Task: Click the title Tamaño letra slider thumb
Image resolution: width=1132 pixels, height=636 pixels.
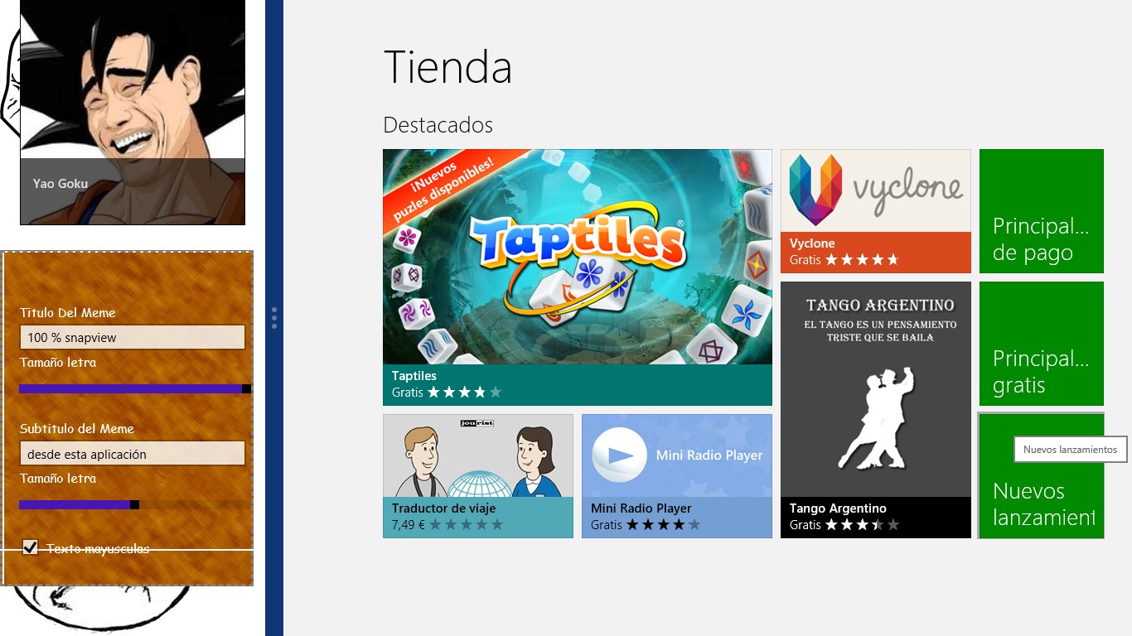Action: pyautogui.click(x=246, y=388)
